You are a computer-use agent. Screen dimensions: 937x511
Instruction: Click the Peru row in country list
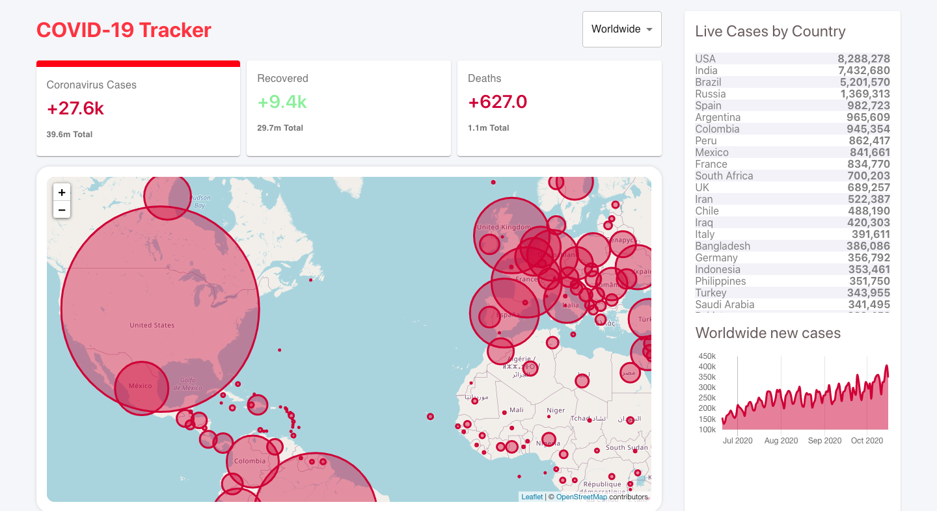point(793,140)
